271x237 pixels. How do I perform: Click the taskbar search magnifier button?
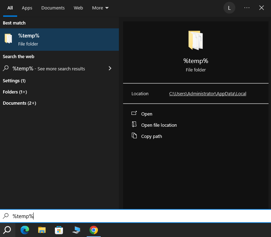[x=7, y=230]
